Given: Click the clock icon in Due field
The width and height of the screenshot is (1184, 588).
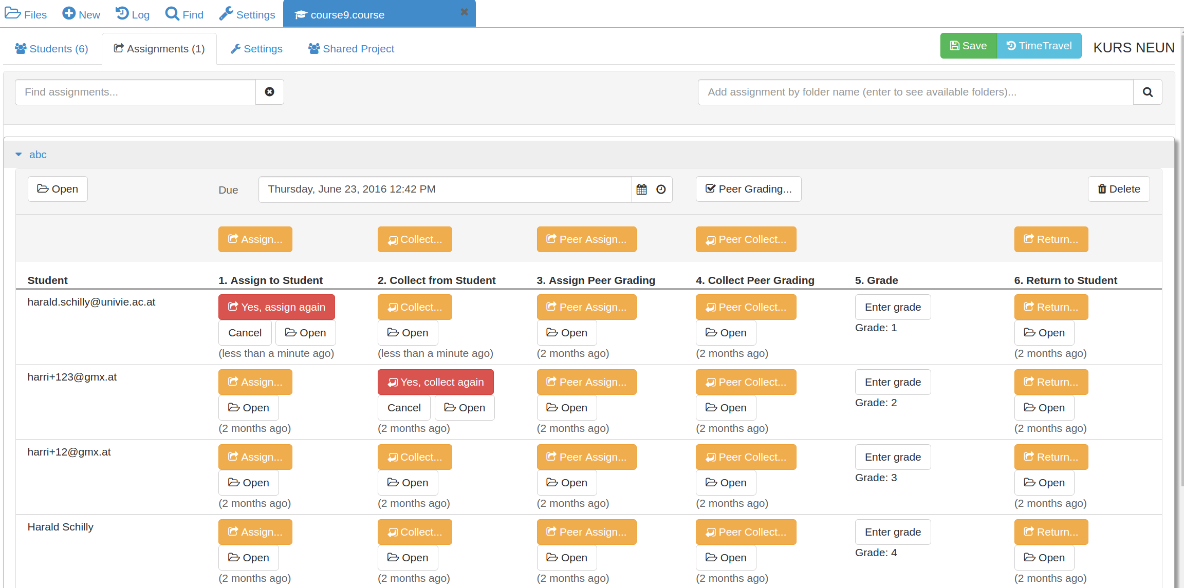Looking at the screenshot, I should click(x=661, y=189).
